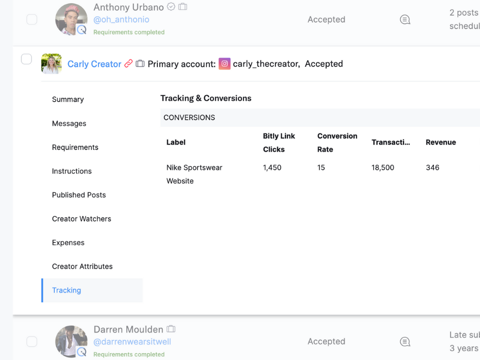
Task: Click Carly Creator's profile photo thumbnail
Action: pos(51,64)
